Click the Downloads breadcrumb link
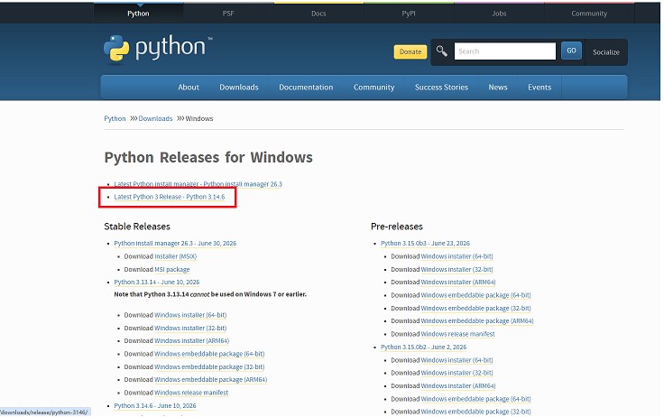This screenshot has width=664, height=417. point(155,118)
